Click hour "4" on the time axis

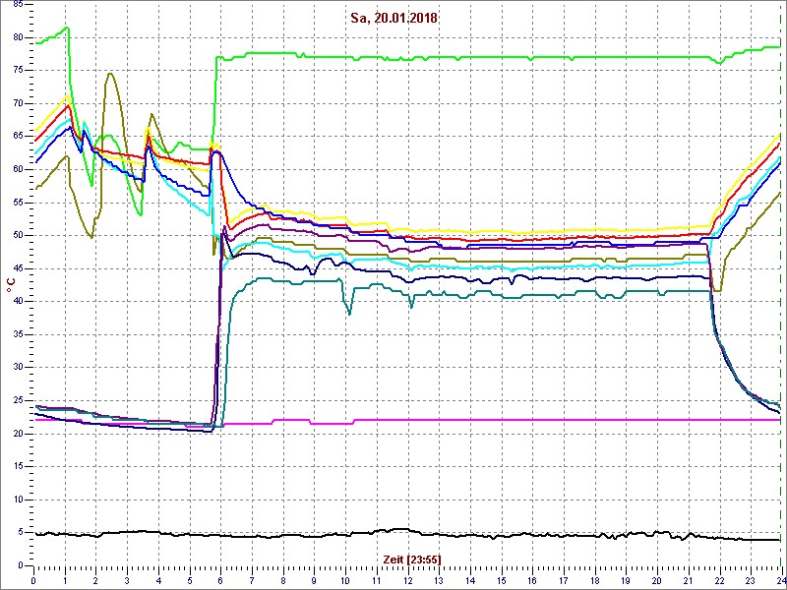pyautogui.click(x=158, y=580)
